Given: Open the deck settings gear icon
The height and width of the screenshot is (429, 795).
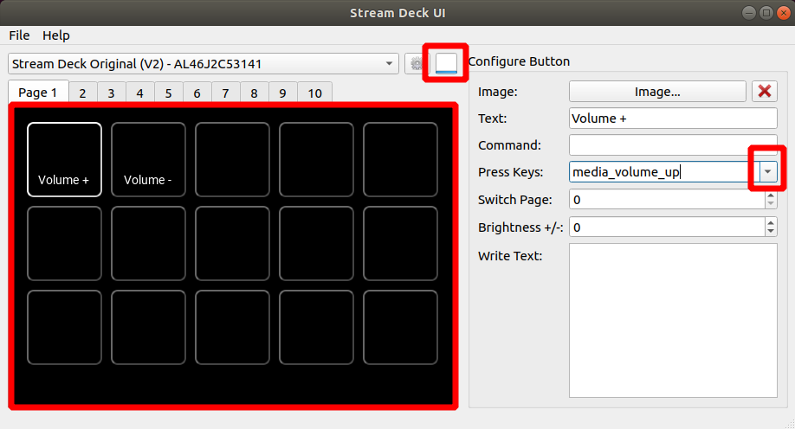Looking at the screenshot, I should (x=417, y=64).
